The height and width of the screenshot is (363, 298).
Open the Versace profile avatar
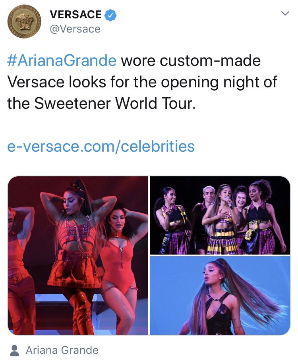click(x=24, y=21)
